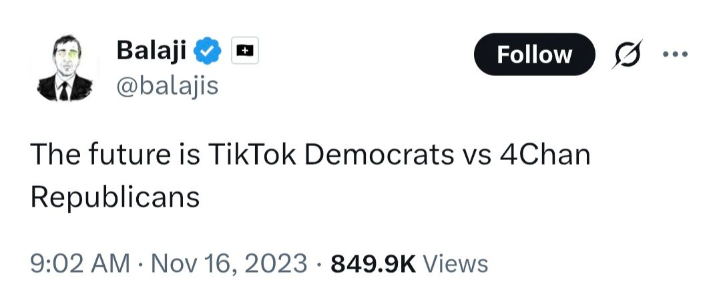721x298 pixels.
Task: Click the "vs" word in the tweet
Action: 477,155
